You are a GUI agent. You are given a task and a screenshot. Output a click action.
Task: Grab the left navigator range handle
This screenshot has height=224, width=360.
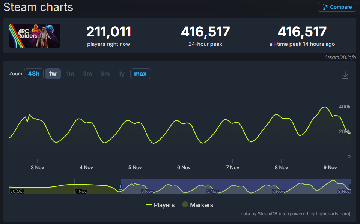121,186
